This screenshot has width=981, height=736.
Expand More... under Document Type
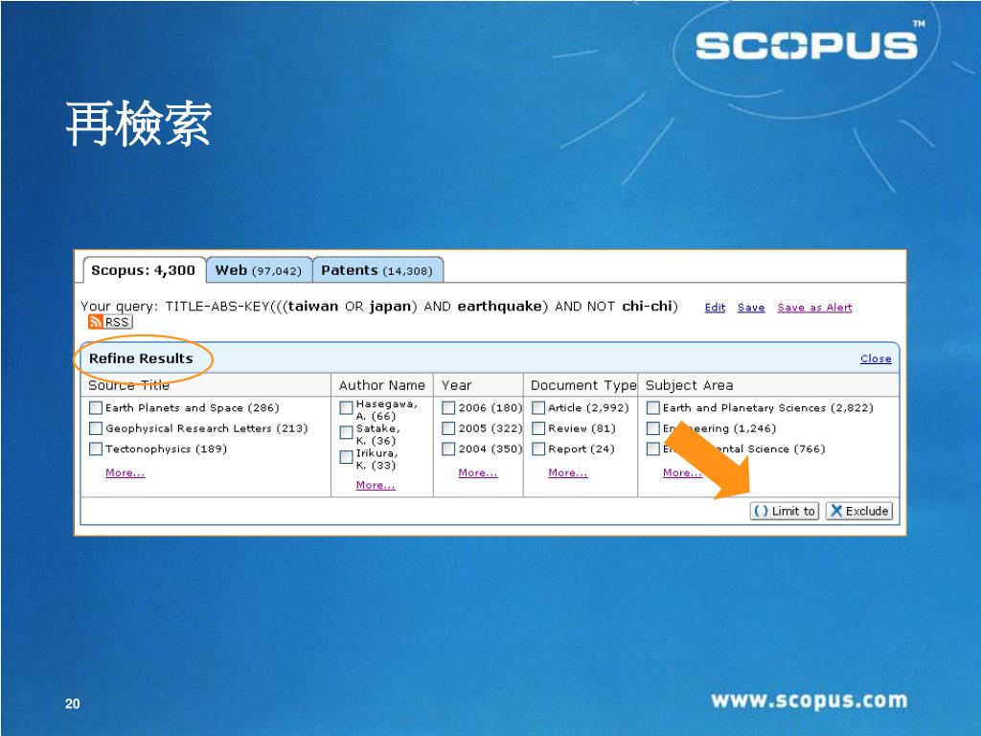click(x=568, y=472)
